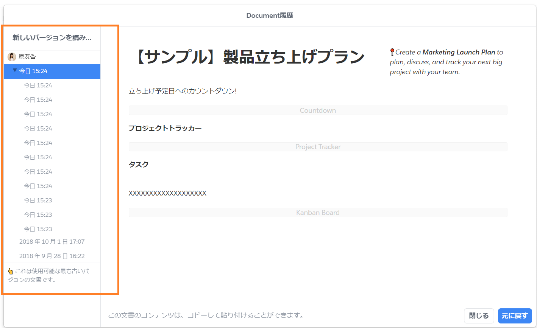Choose the first 今日 15:23 version entry
The height and width of the screenshot is (328, 537).
[x=38, y=201]
